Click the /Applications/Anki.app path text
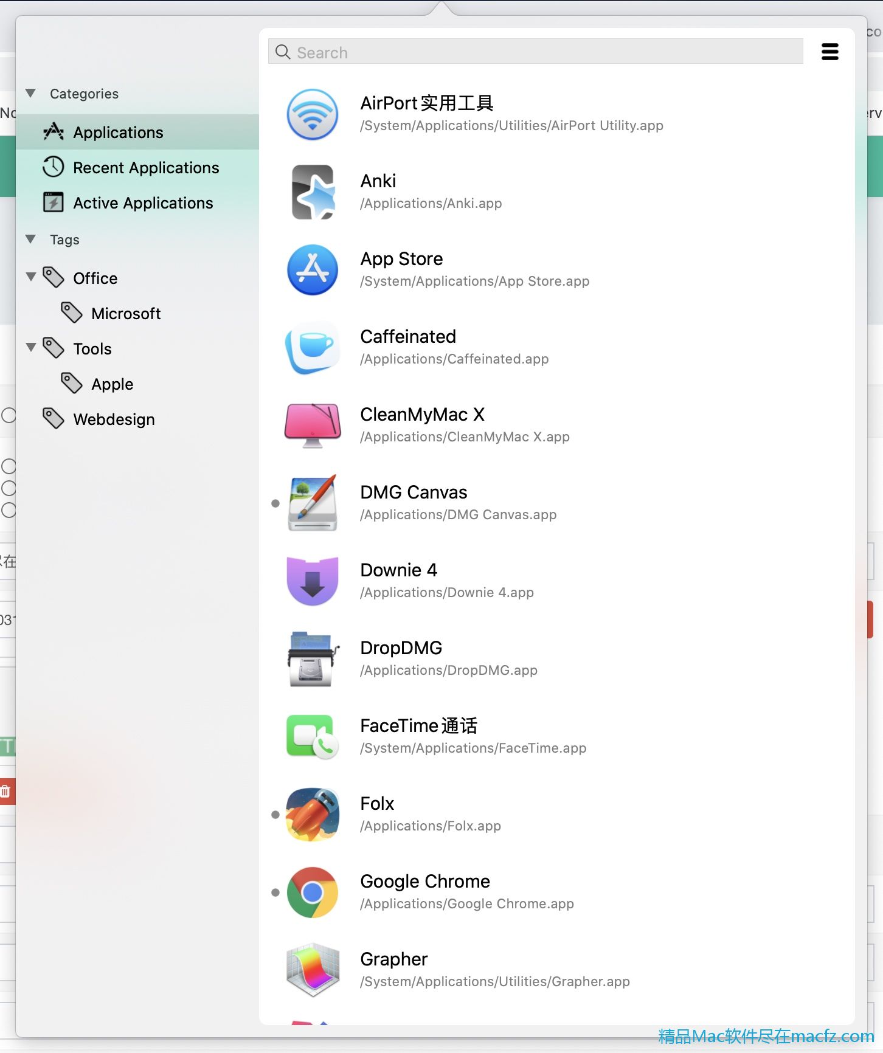This screenshot has width=883, height=1053. pyautogui.click(x=431, y=203)
